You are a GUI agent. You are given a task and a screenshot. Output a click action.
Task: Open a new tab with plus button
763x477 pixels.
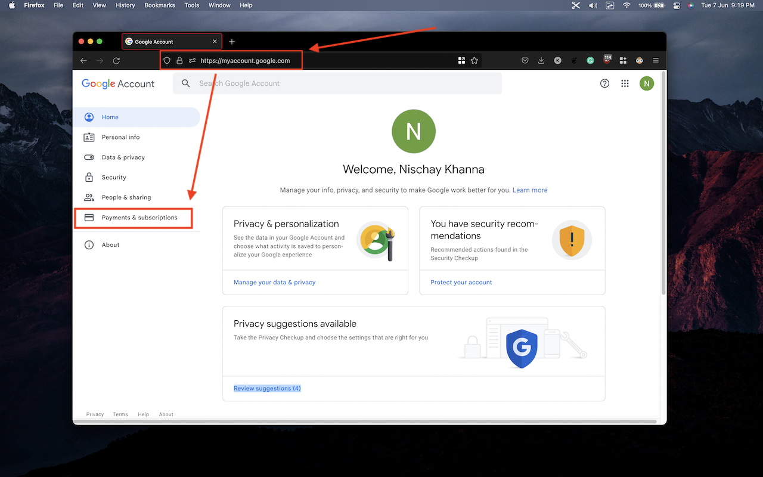click(232, 42)
